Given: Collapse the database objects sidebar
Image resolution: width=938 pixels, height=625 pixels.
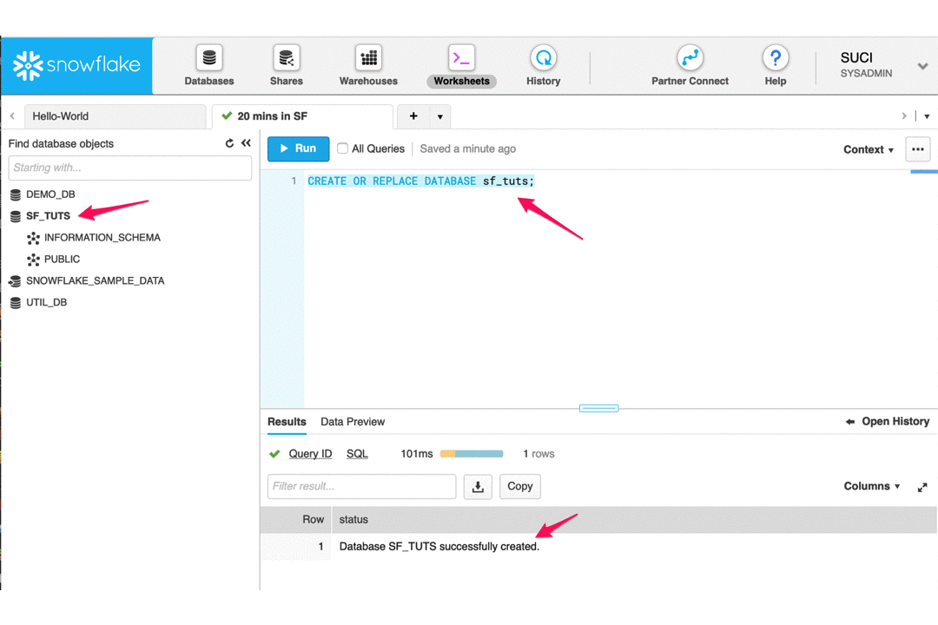Looking at the screenshot, I should click(246, 143).
